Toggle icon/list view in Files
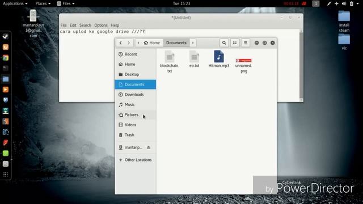 235,43
